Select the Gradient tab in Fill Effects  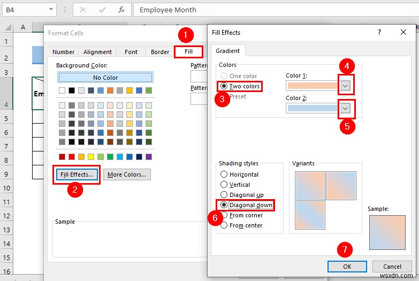click(x=228, y=51)
